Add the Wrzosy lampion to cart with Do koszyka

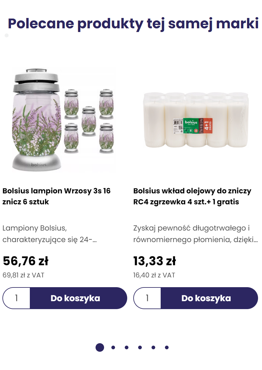tap(79, 298)
